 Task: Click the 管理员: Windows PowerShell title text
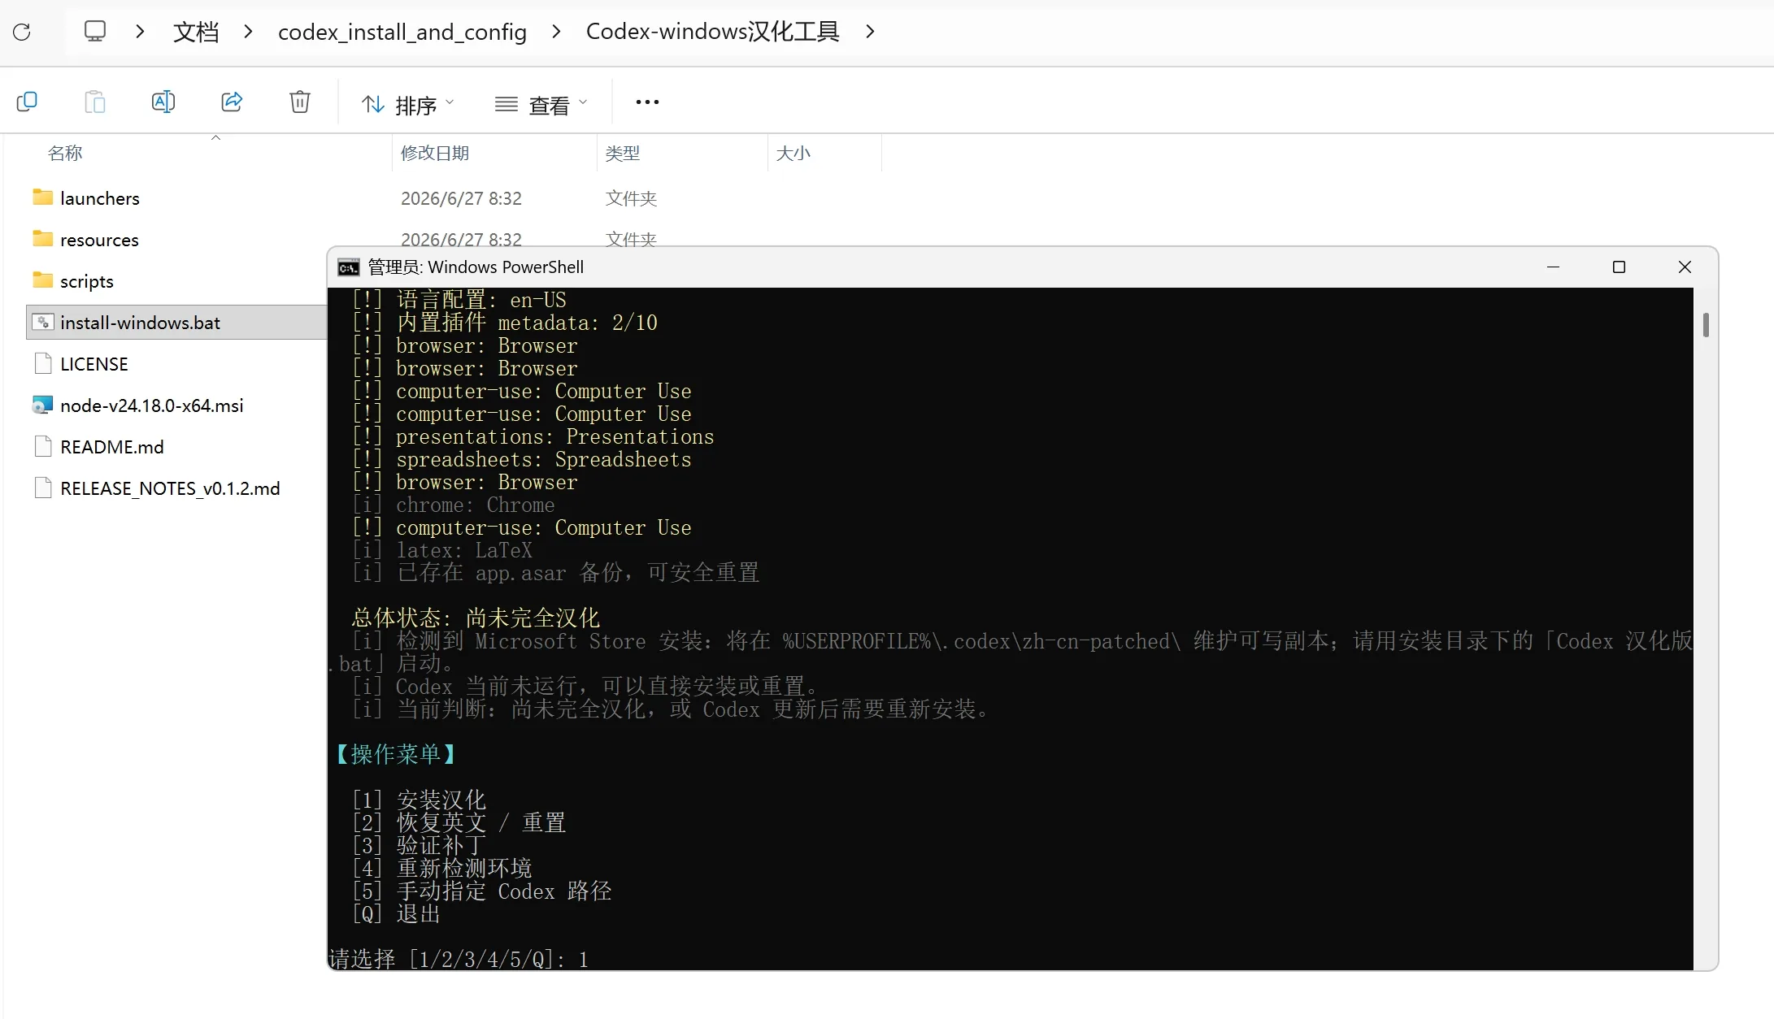476,267
